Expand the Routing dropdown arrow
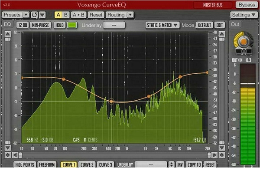Viewport: 260px width, 174px height. click(x=130, y=15)
